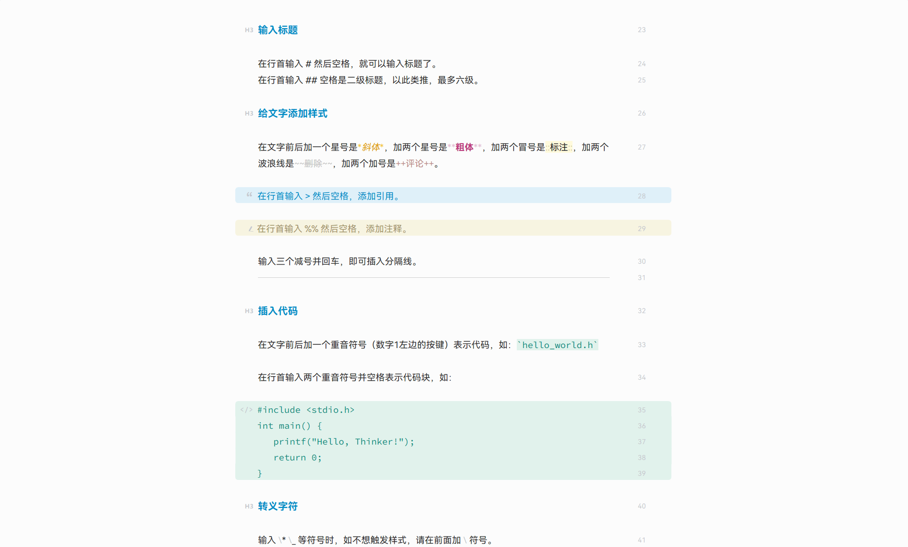Click the code line return 0;
Viewport: 908px width, 547px height.
click(297, 457)
